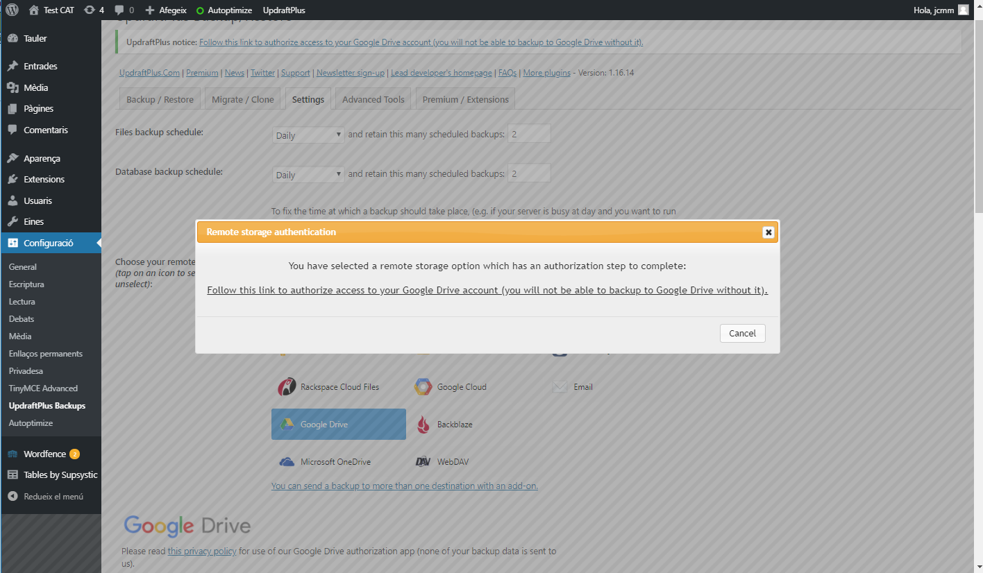This screenshot has width=983, height=573.
Task: Open the UpdraftPlus.Com link
Action: [149, 73]
